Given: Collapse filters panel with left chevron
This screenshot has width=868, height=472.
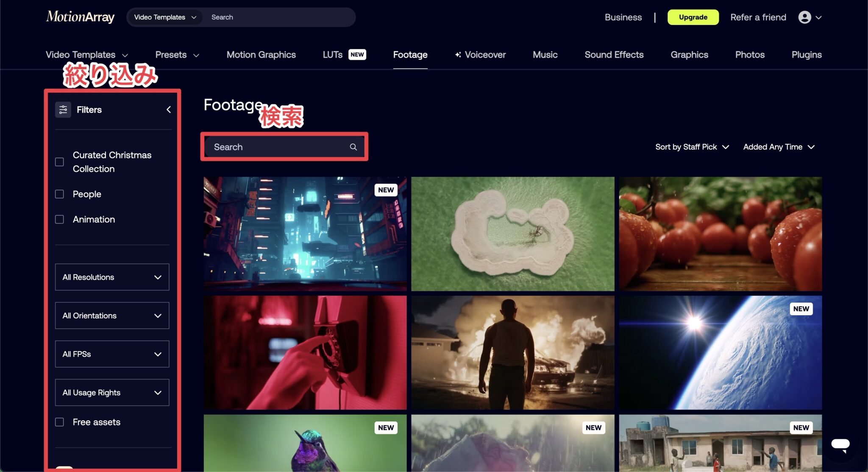Looking at the screenshot, I should 169,110.
